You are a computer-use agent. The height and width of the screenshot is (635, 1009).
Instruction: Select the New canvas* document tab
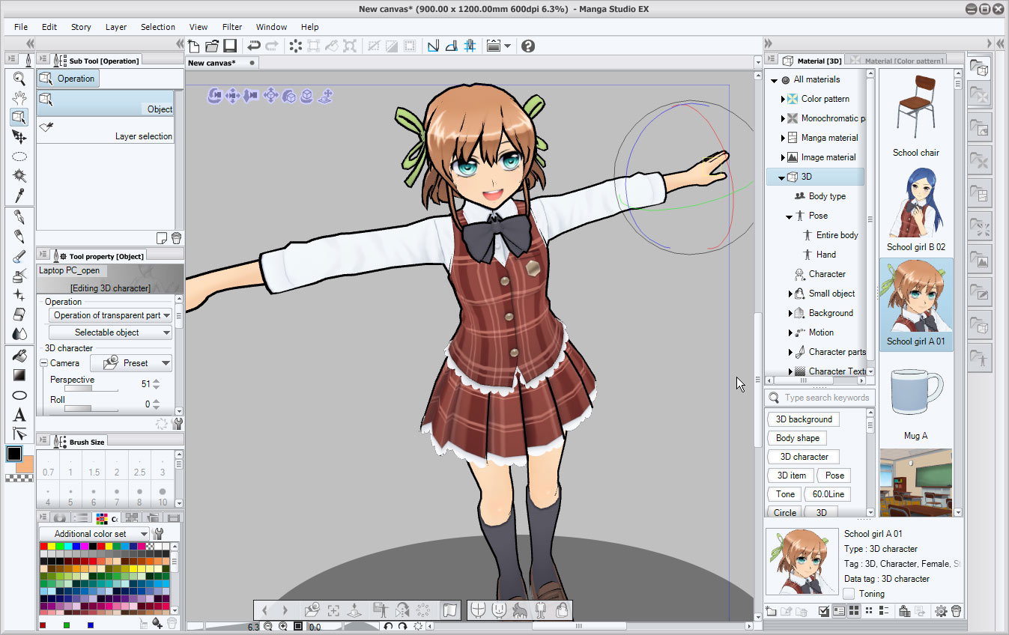click(222, 63)
